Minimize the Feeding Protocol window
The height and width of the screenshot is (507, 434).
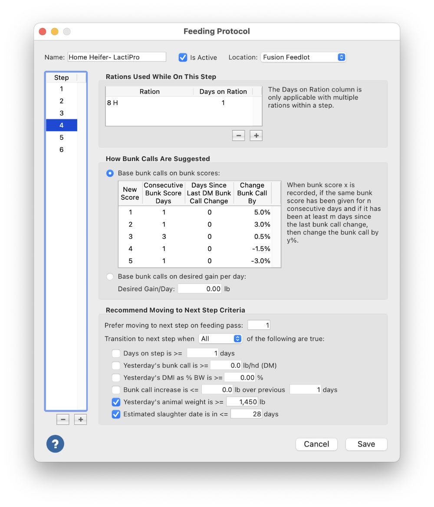click(x=55, y=31)
